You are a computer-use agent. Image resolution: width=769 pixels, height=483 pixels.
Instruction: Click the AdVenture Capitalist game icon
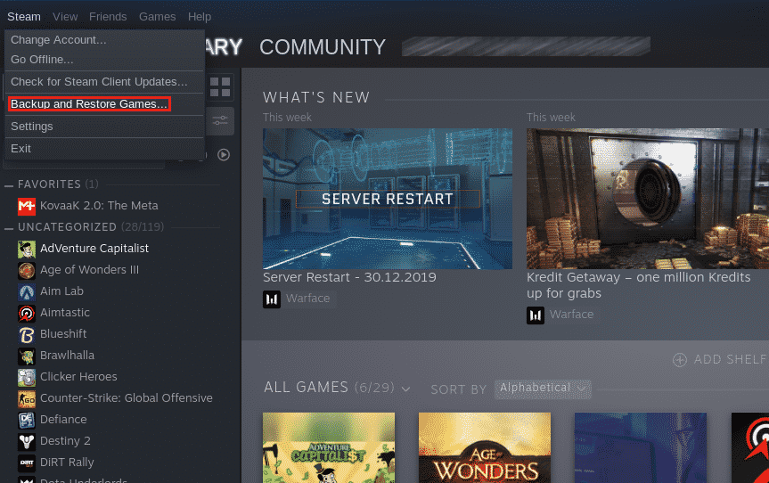point(27,250)
